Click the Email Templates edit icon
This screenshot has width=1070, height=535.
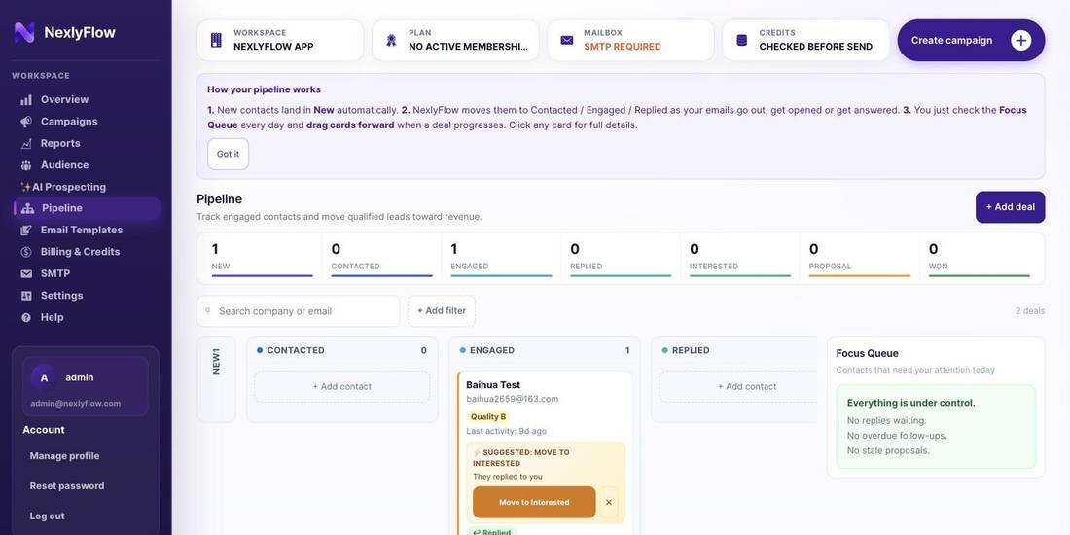[x=26, y=230]
